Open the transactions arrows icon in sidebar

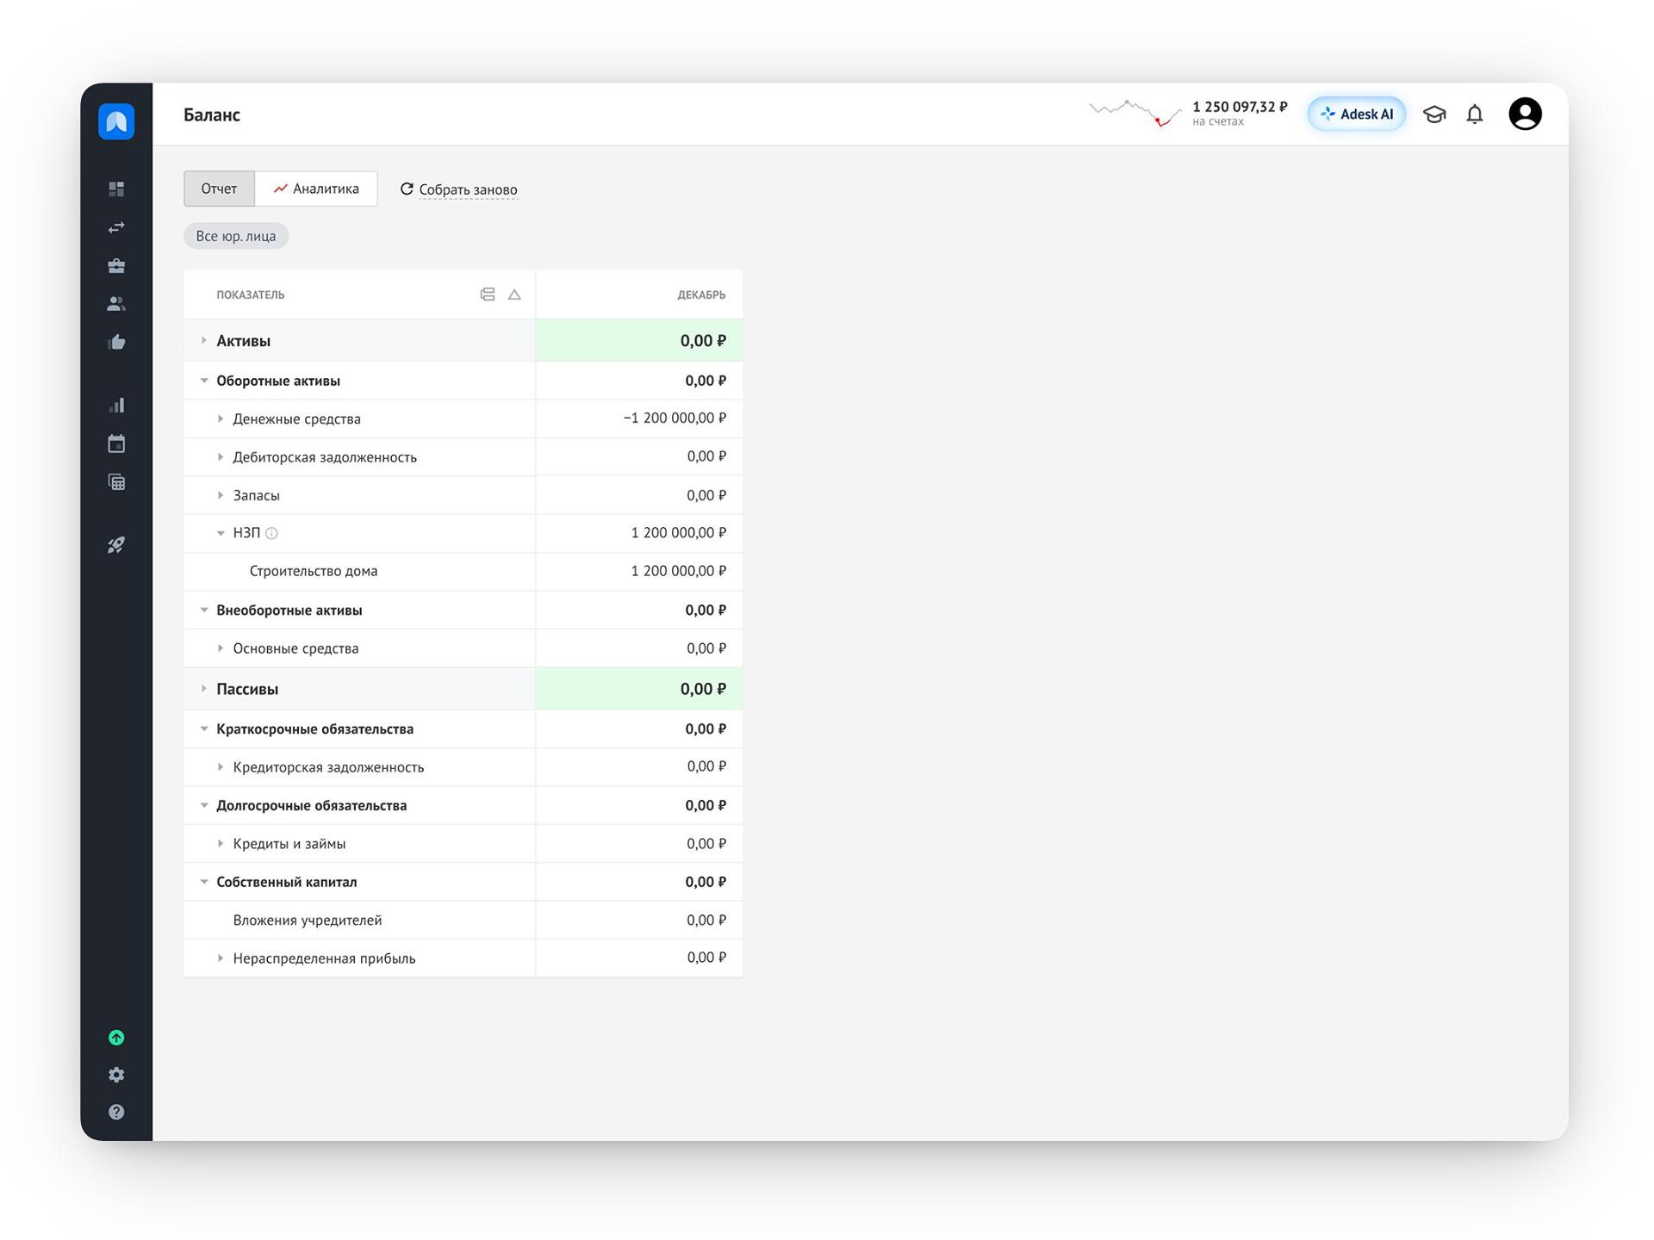click(x=116, y=227)
